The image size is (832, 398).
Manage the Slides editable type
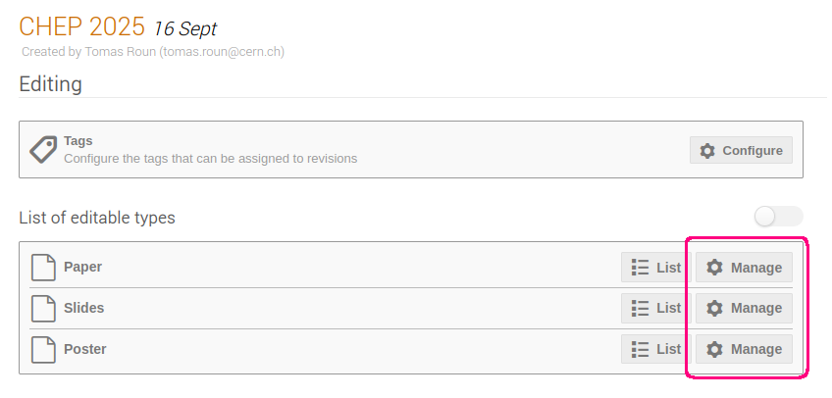pyautogui.click(x=744, y=308)
